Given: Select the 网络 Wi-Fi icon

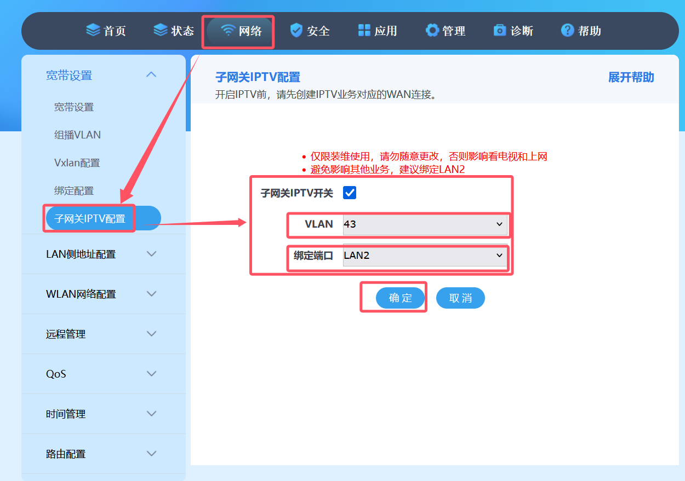Looking at the screenshot, I should [x=228, y=30].
